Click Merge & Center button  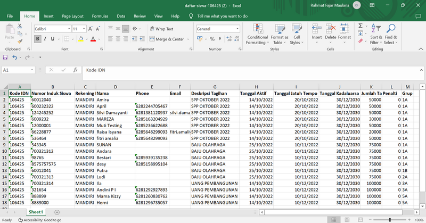pos(167,39)
